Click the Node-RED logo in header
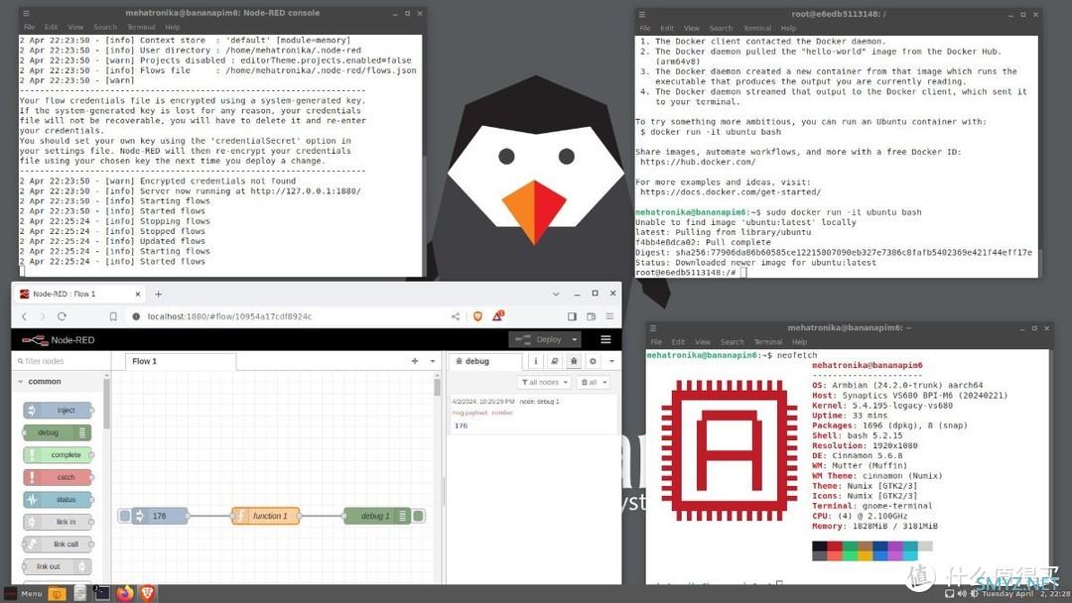The height and width of the screenshot is (603, 1072). pyautogui.click(x=59, y=340)
